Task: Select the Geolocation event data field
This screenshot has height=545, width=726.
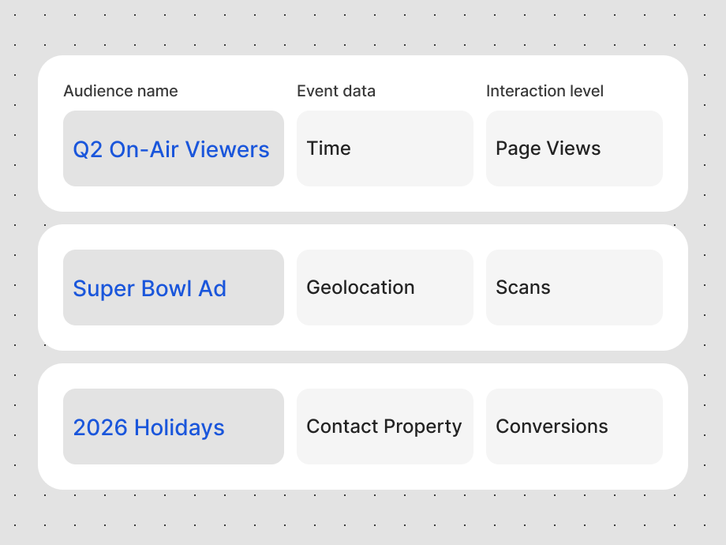Action: (x=385, y=288)
